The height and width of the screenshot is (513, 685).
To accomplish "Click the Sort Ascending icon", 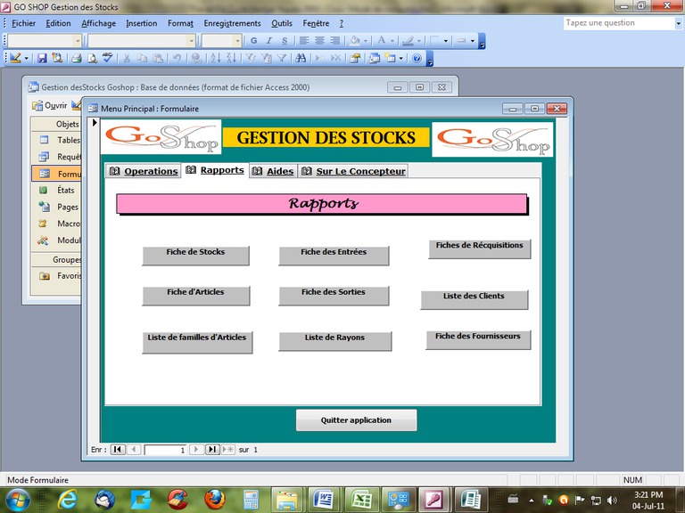I will pyautogui.click(x=214, y=58).
